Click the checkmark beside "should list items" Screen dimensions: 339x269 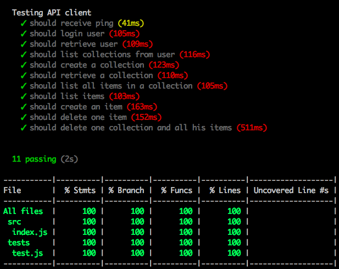24,96
